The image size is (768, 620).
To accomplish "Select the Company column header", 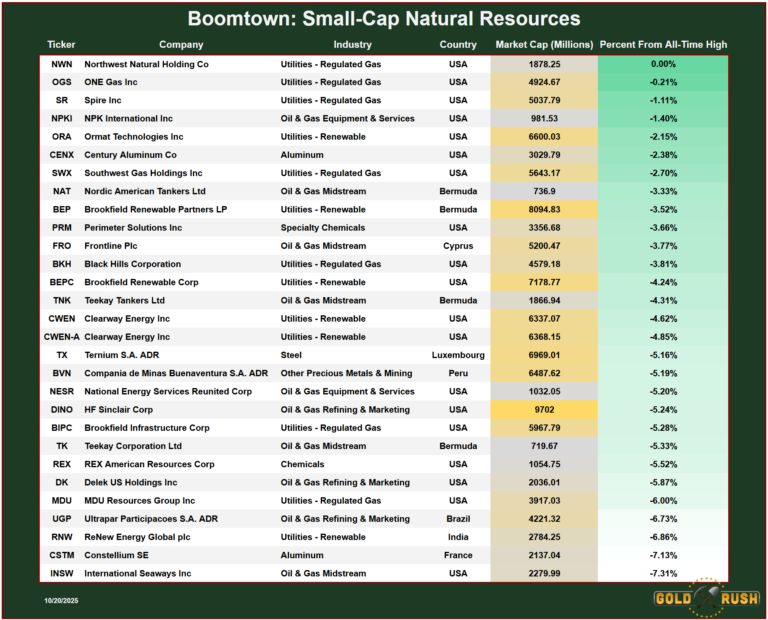I will (181, 44).
